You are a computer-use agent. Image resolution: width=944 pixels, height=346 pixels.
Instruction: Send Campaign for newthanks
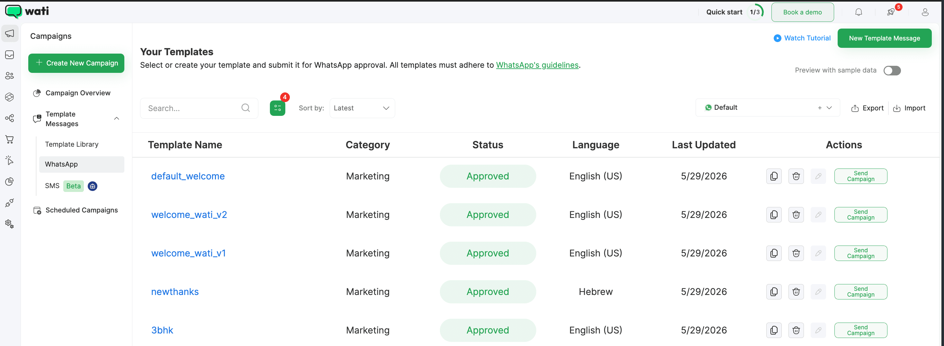click(x=860, y=292)
